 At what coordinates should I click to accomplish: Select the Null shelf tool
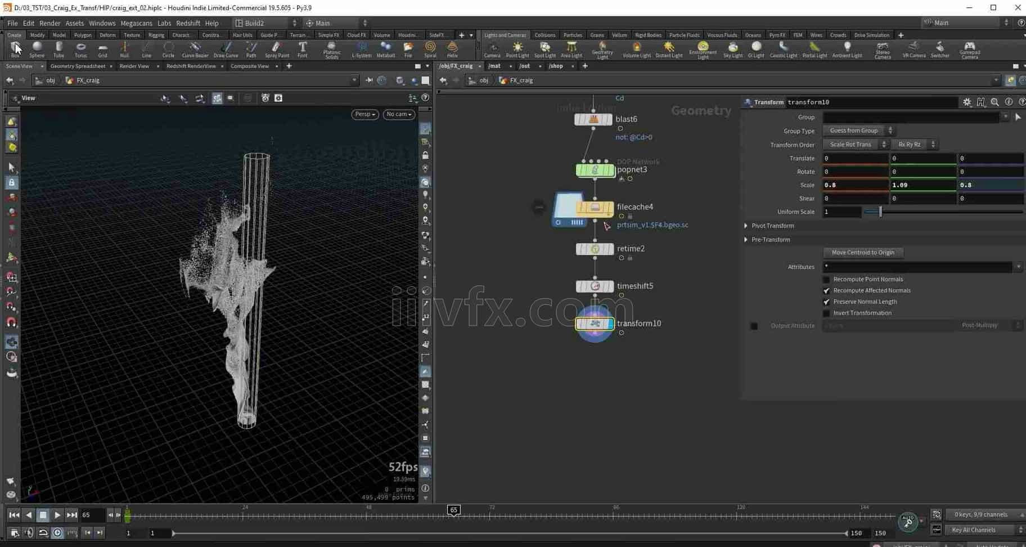tap(124, 50)
